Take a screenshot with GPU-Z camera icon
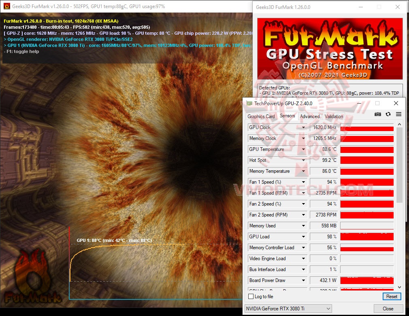The width and height of the screenshot is (409, 316). point(377,114)
